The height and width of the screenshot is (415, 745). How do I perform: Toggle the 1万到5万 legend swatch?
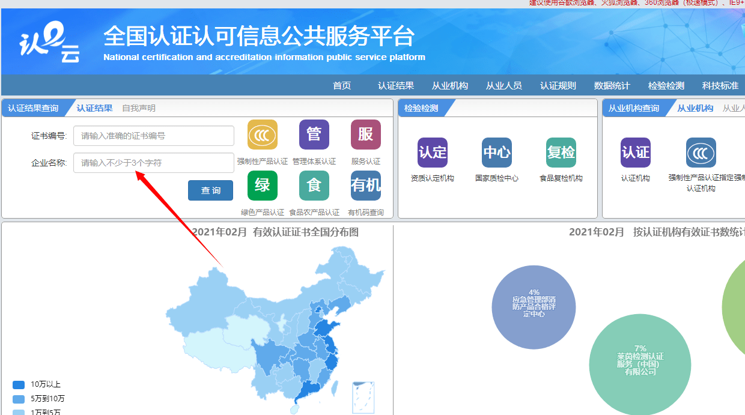tap(19, 413)
